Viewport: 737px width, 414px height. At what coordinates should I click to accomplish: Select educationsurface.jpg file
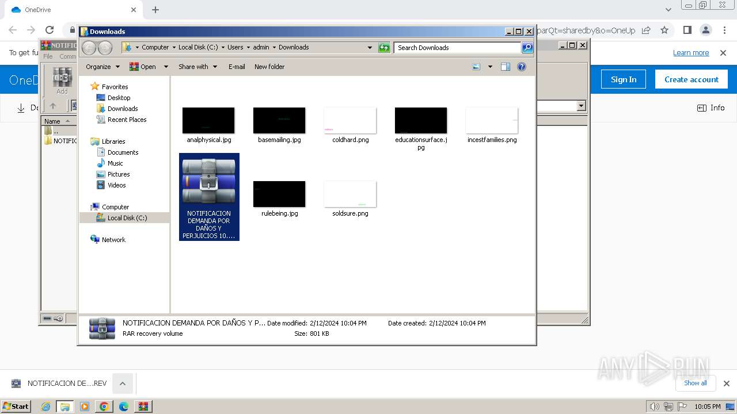421,129
